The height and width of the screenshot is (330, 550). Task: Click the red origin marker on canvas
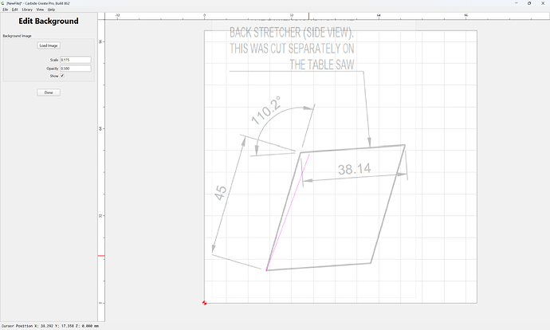(x=205, y=303)
